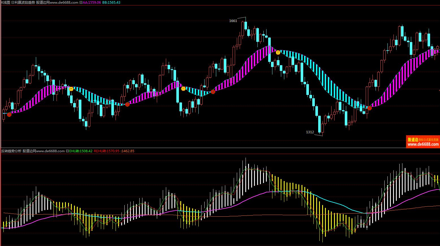Image resolution: width=440 pixels, height=246 pixels.
Task: Click the cyan BB:1565.43 readout
Action: [x=111, y=3]
